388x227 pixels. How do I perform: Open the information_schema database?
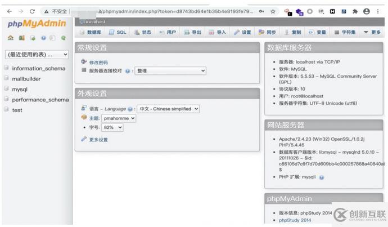39,68
